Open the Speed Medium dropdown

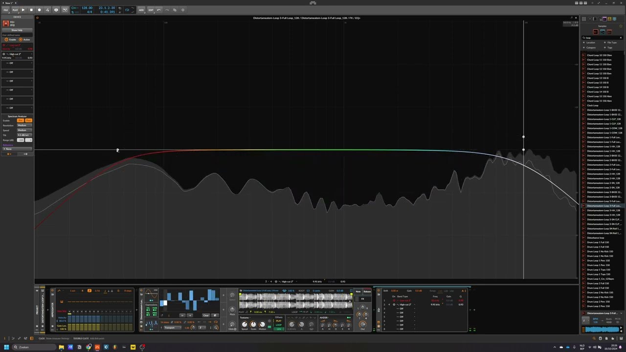click(x=24, y=130)
